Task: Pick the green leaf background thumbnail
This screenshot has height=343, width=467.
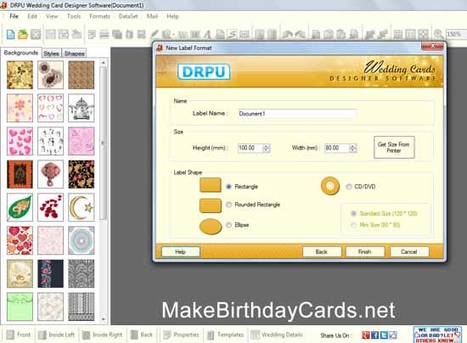Action: [x=20, y=207]
